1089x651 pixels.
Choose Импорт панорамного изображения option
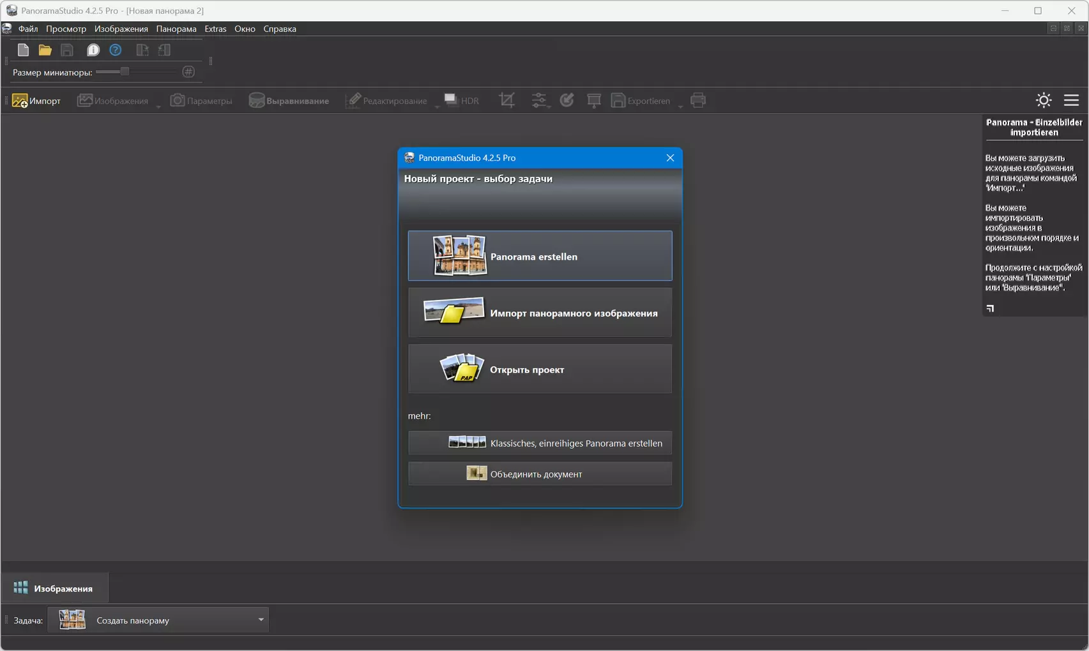click(540, 313)
